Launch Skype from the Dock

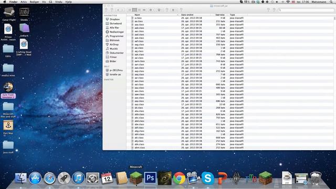click(x=207, y=178)
